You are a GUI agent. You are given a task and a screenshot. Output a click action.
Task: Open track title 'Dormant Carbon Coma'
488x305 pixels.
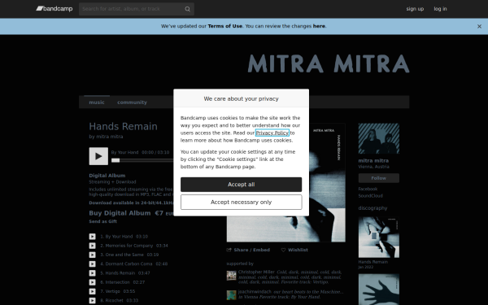click(129, 264)
